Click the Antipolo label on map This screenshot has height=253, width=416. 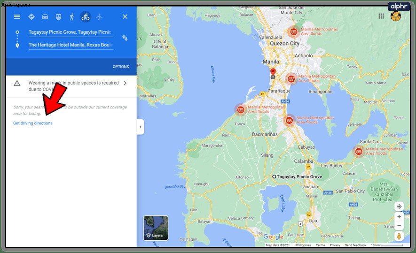pyautogui.click(x=304, y=56)
